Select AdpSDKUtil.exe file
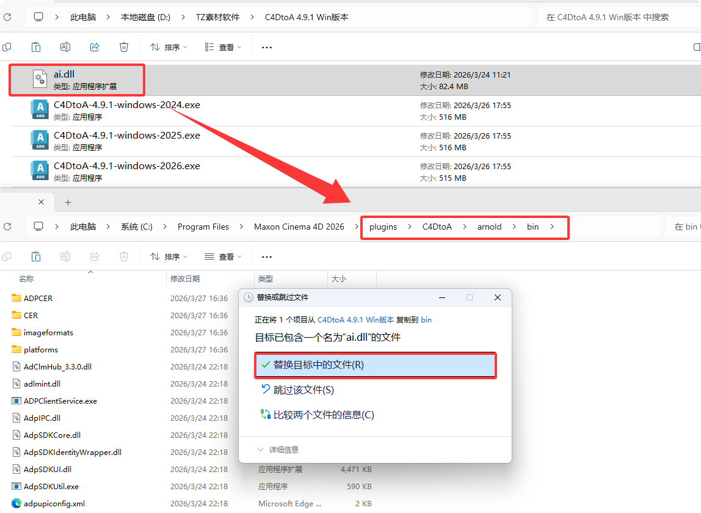701x513 pixels. 51,486
